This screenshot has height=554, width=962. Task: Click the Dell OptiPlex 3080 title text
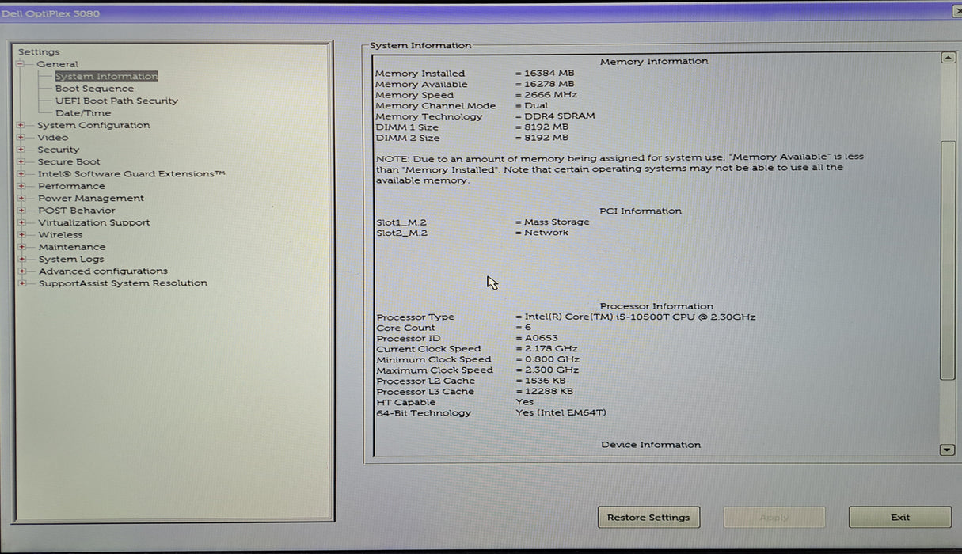click(51, 13)
